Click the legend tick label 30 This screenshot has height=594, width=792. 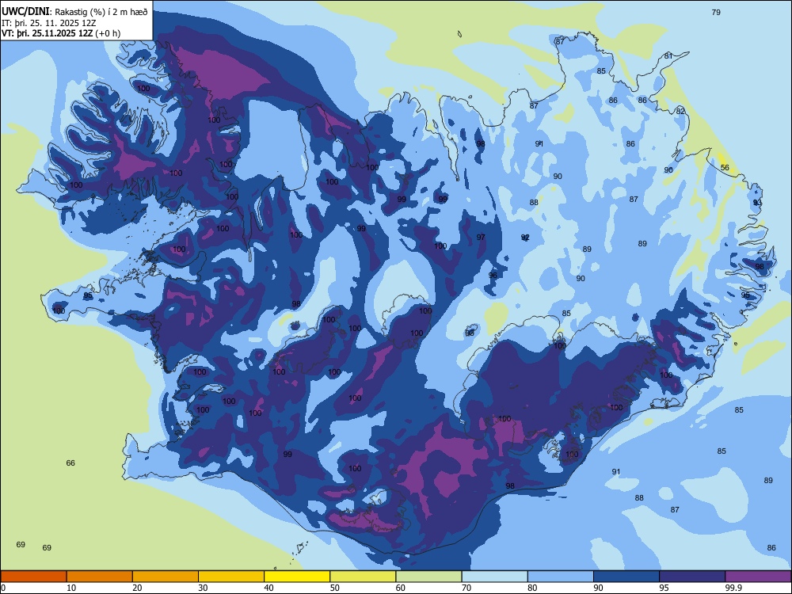pos(203,588)
